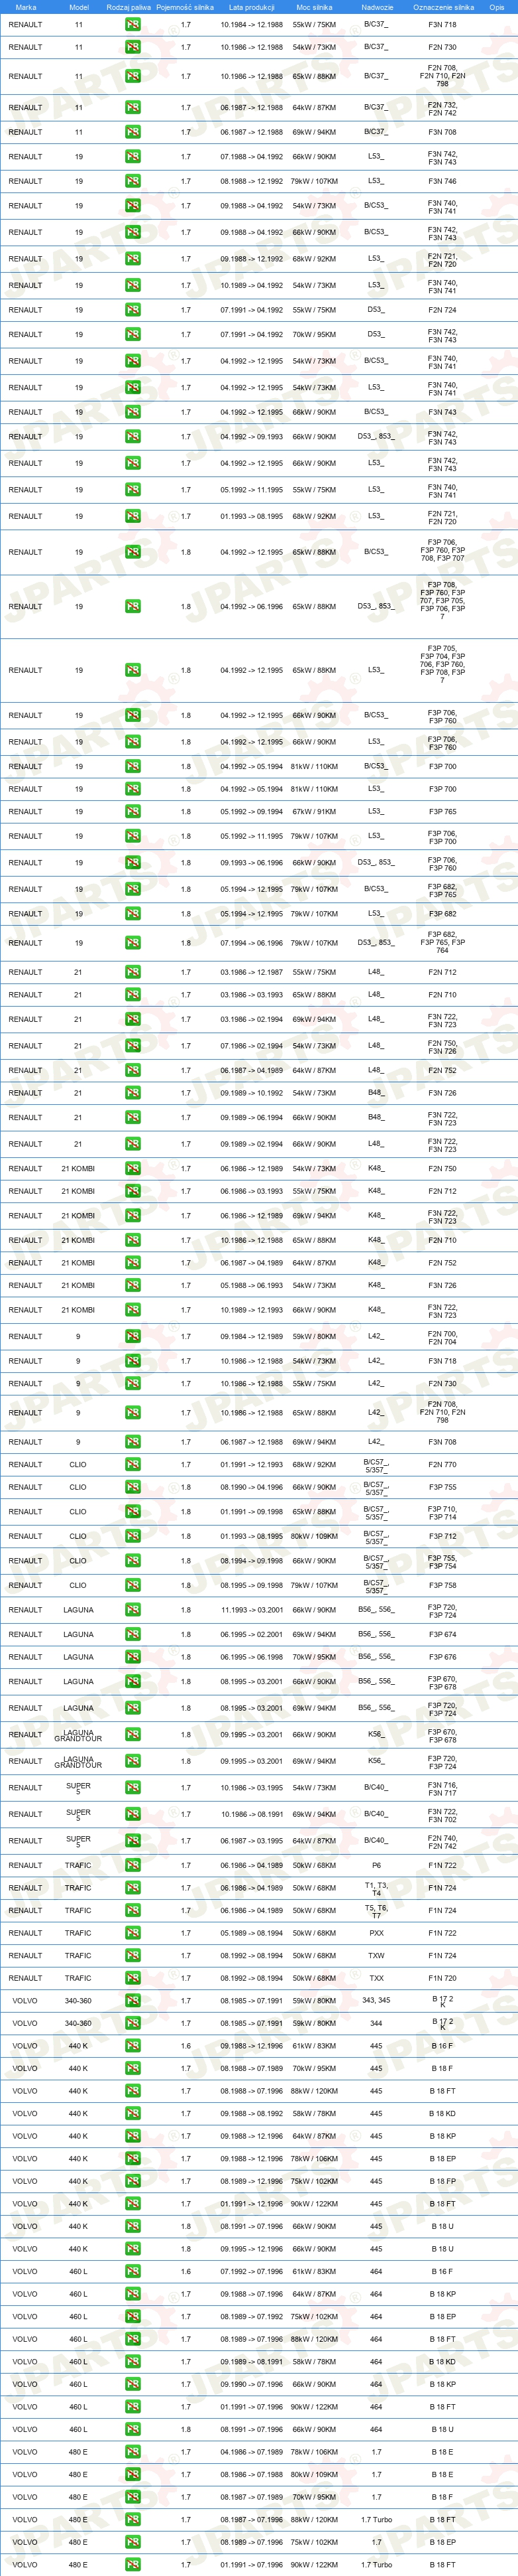Select the '01.1991 -> 12.1993' production years cell
Viewport: 518px width, 2576px height.
point(252,1465)
